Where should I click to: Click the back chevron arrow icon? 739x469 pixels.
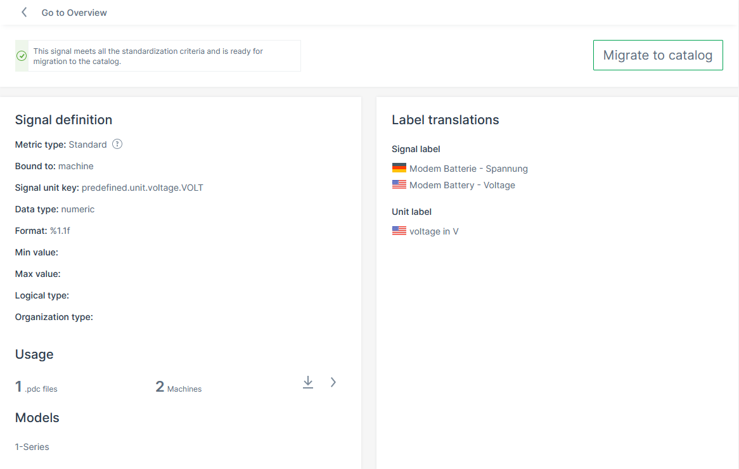pos(24,12)
